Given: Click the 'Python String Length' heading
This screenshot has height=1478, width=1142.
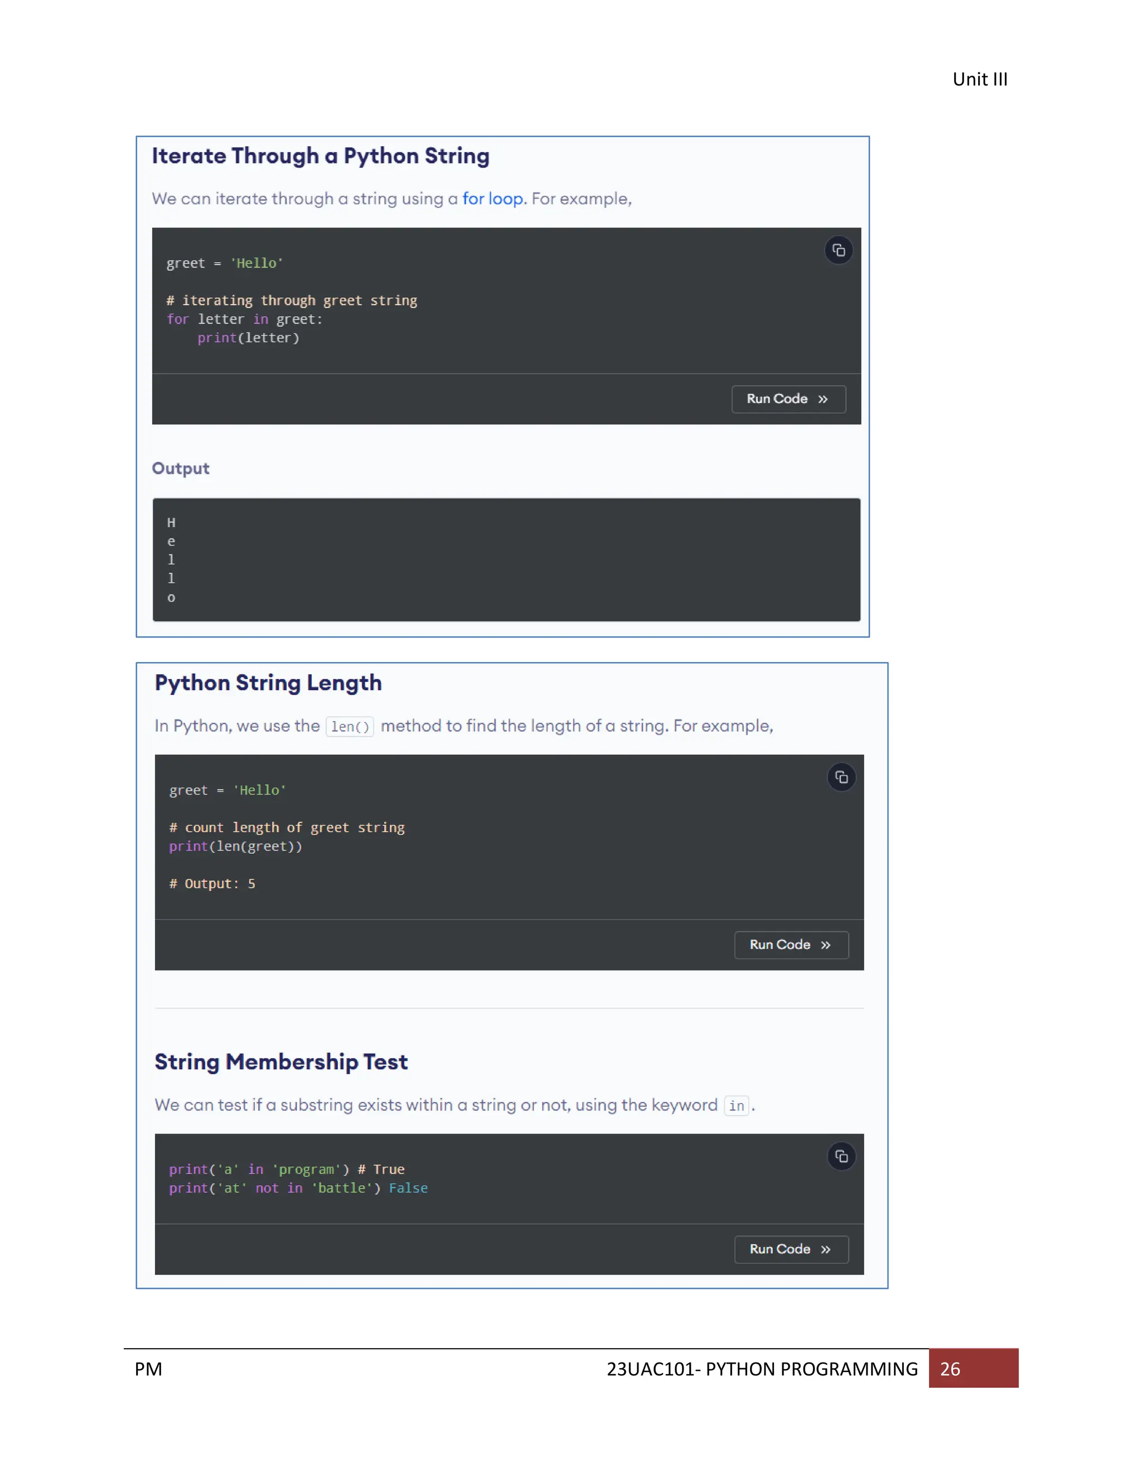Looking at the screenshot, I should click(x=269, y=684).
